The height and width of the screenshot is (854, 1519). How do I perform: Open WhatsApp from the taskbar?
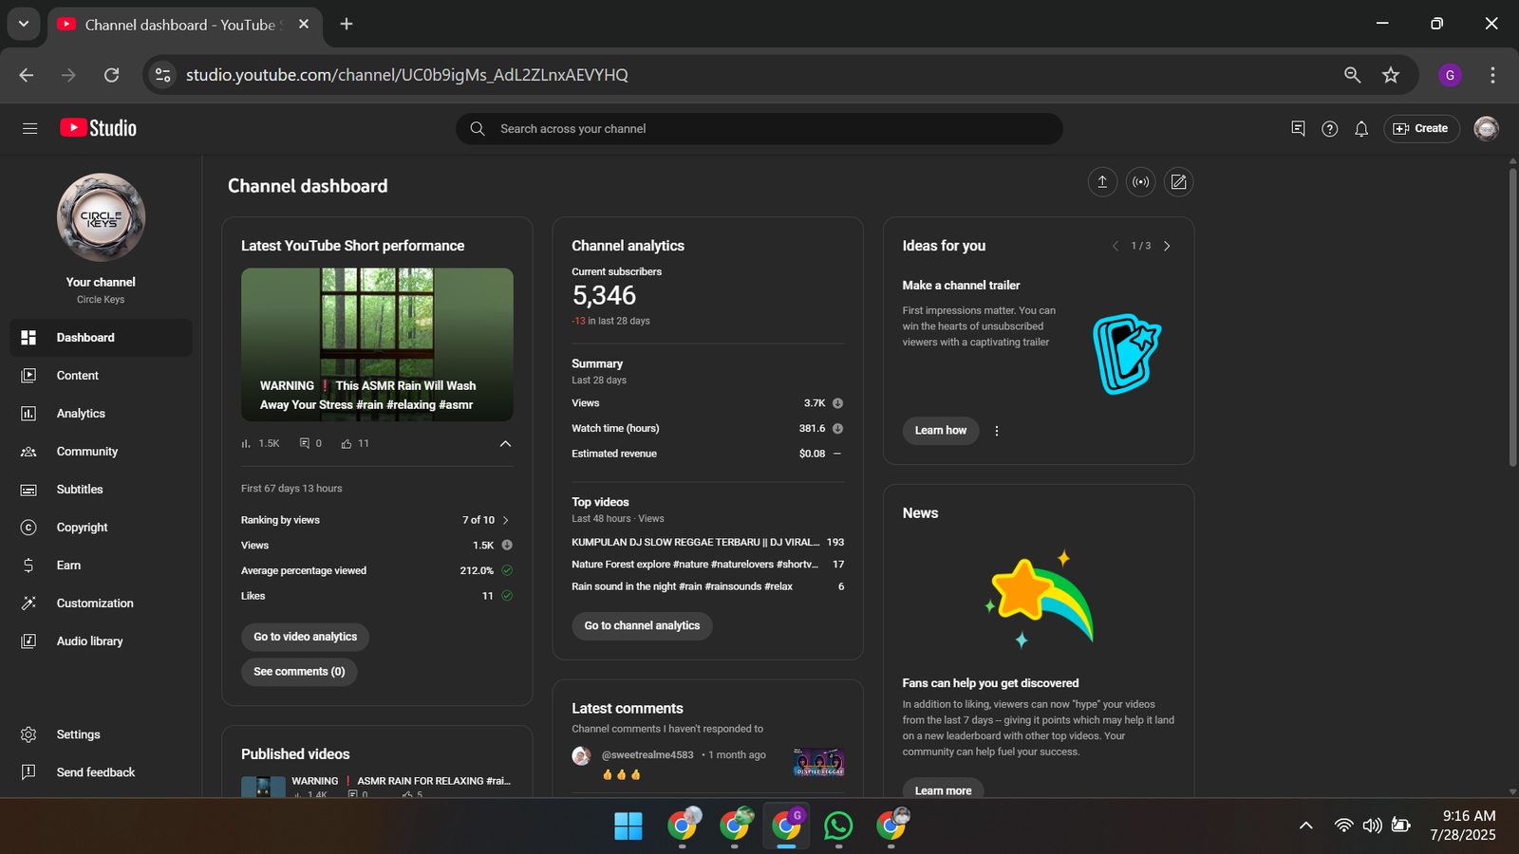pos(838,826)
